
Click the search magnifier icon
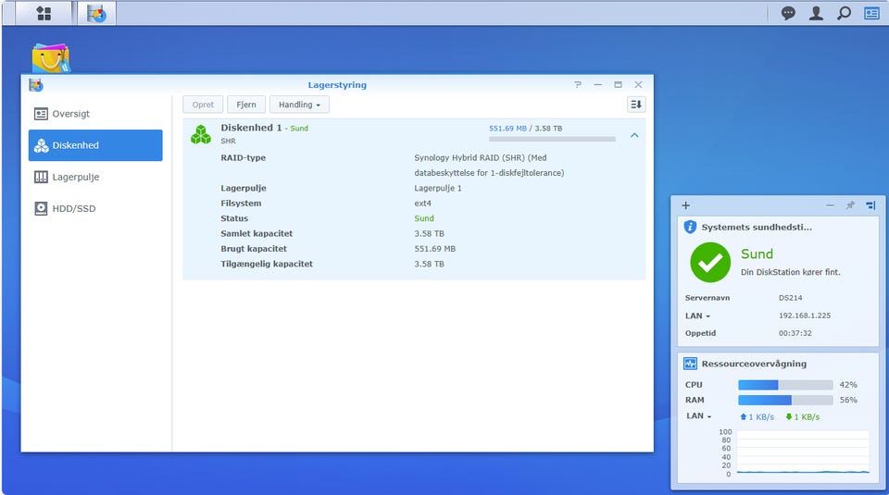(844, 13)
